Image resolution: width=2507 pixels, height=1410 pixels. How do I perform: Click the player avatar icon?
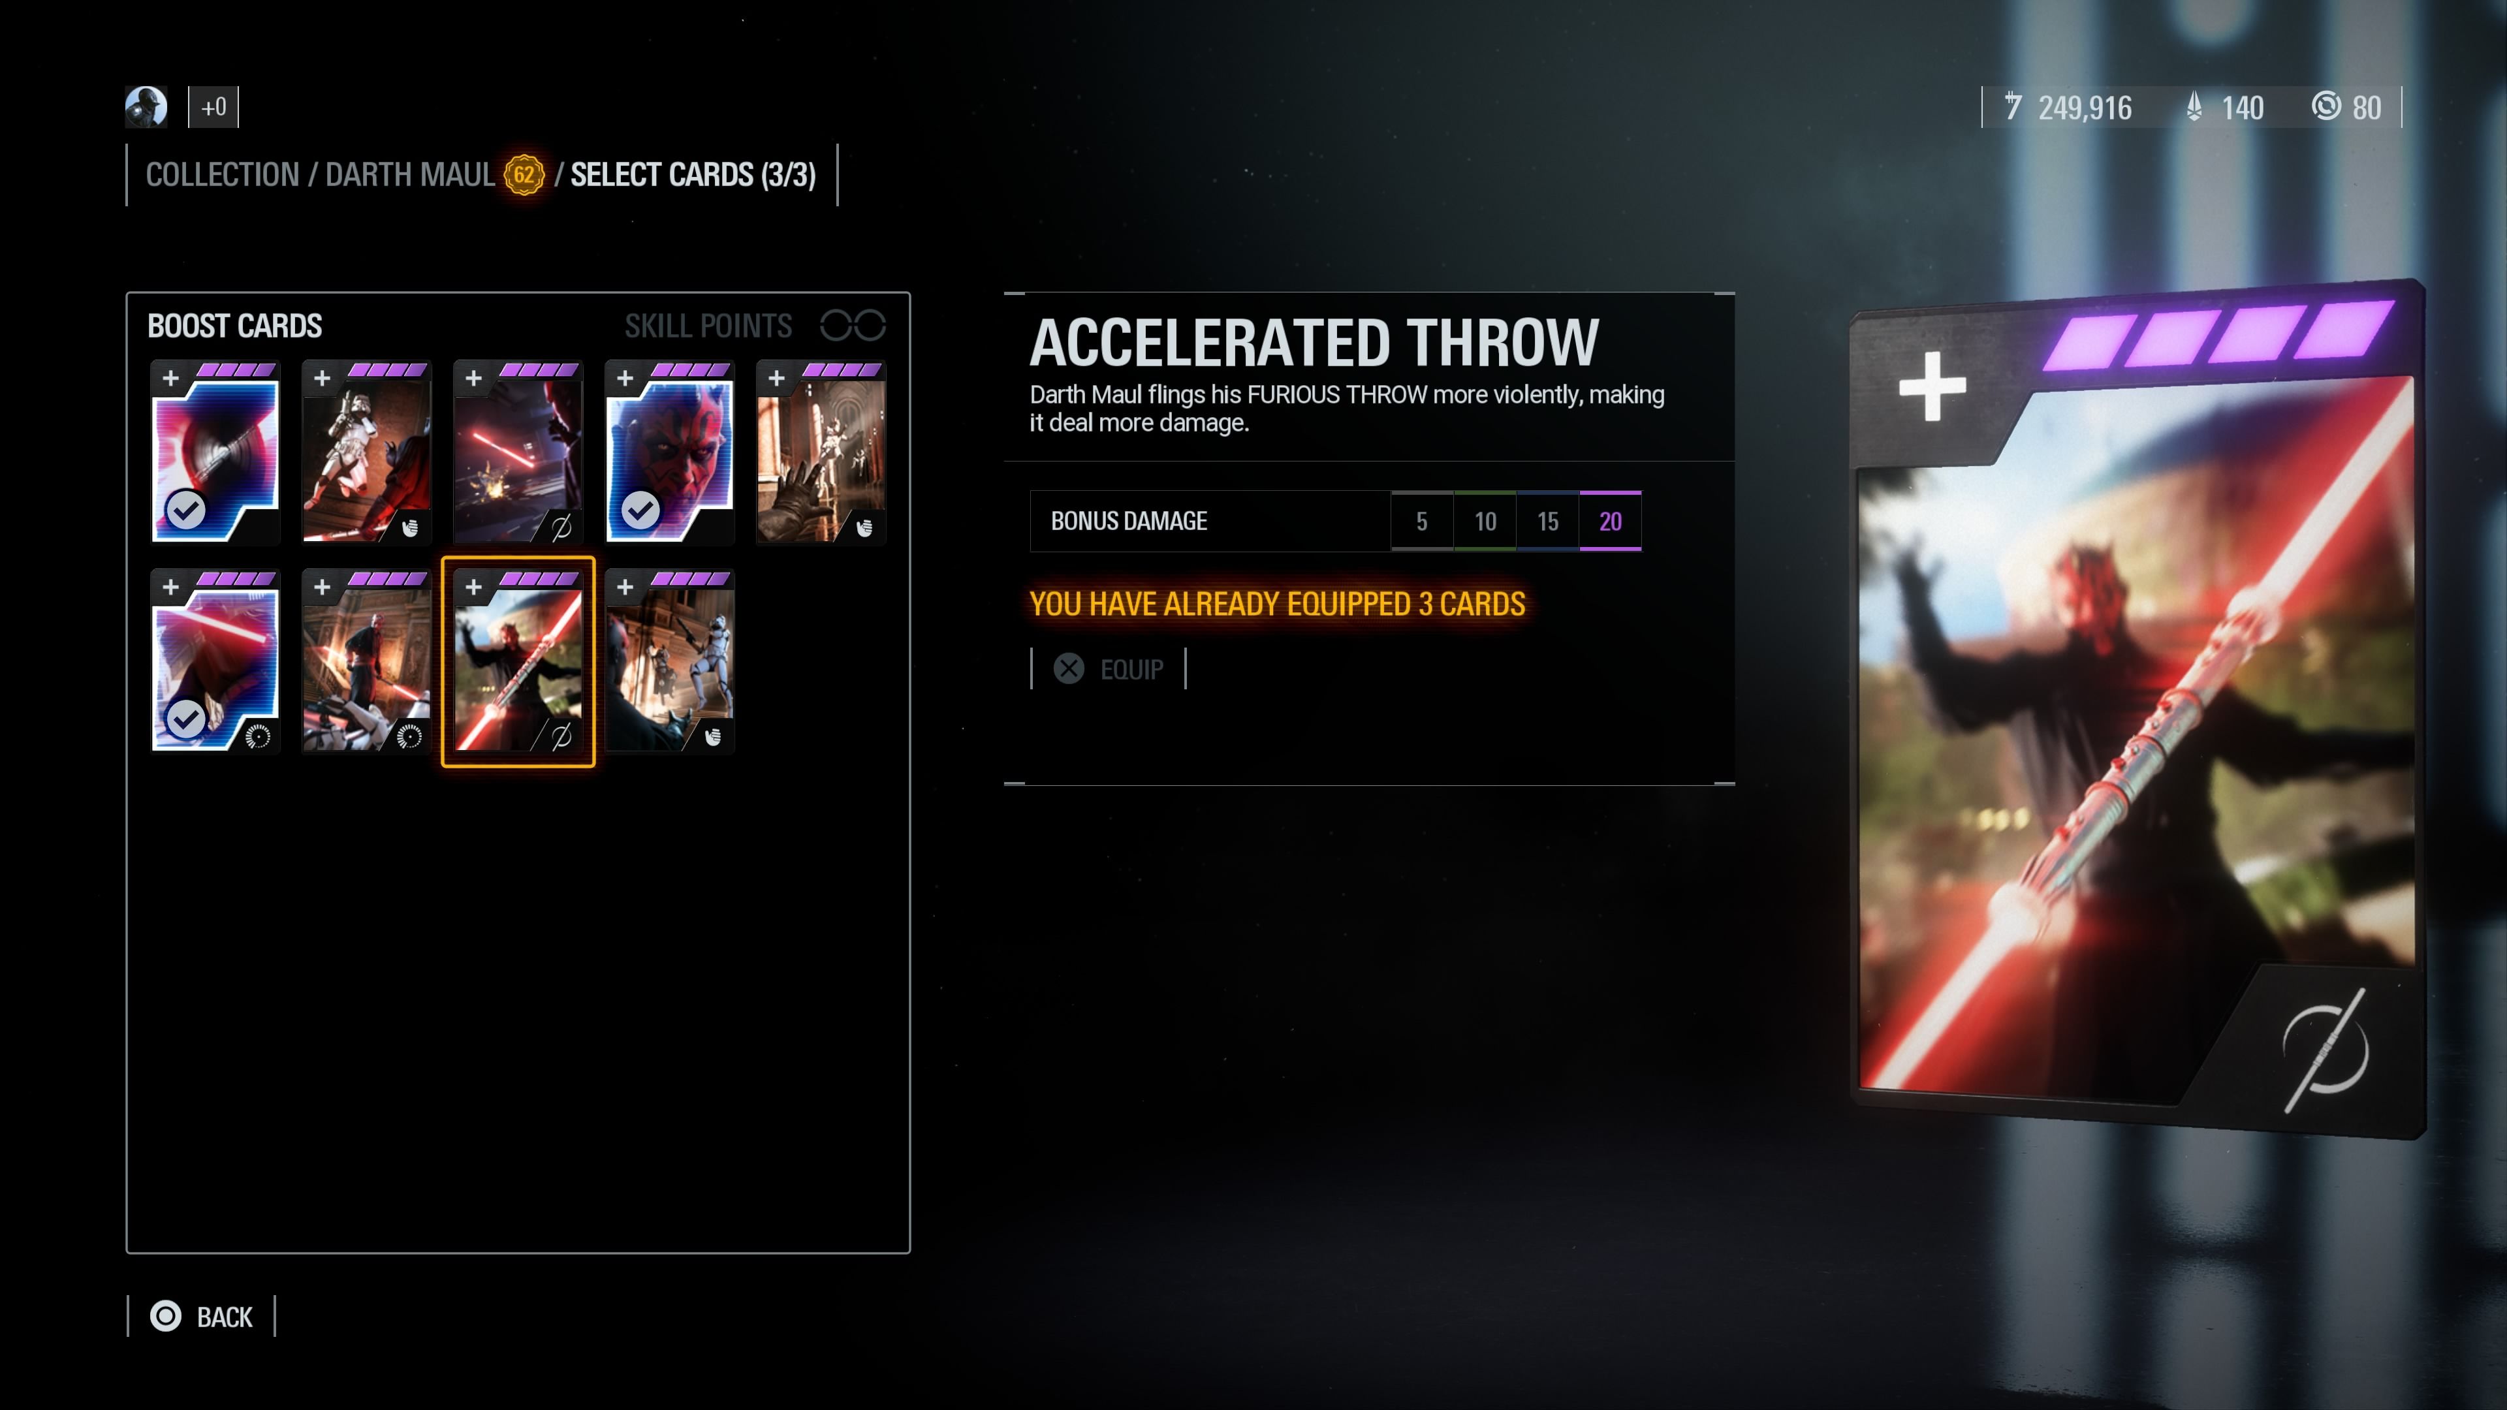pos(146,107)
